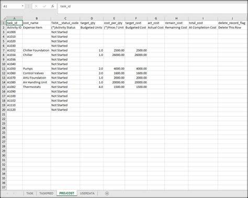Click previous sheet navigation arrow
Screen dimensions: 248x198
[x=7, y=193]
